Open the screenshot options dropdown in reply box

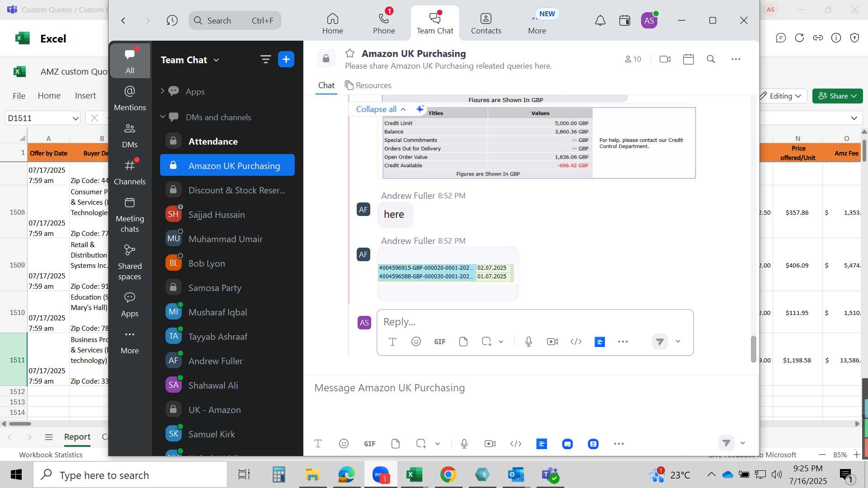click(x=501, y=342)
